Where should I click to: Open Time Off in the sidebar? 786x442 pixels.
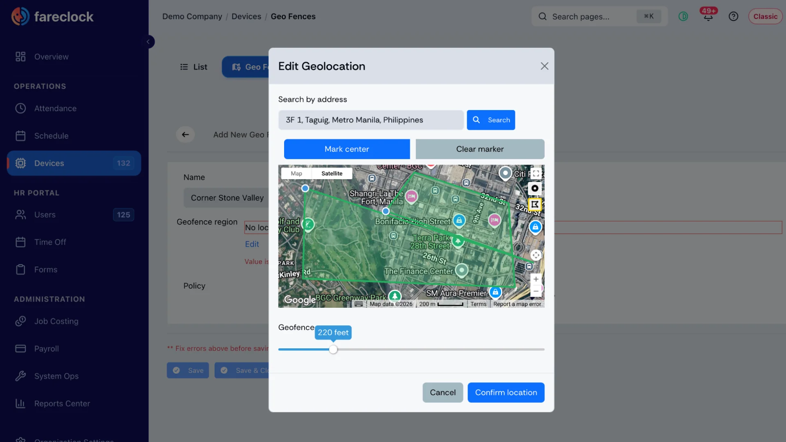tap(74, 242)
